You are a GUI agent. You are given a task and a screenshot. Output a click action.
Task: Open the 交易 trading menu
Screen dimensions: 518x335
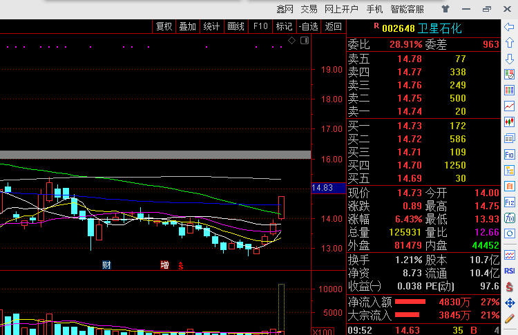click(x=309, y=9)
